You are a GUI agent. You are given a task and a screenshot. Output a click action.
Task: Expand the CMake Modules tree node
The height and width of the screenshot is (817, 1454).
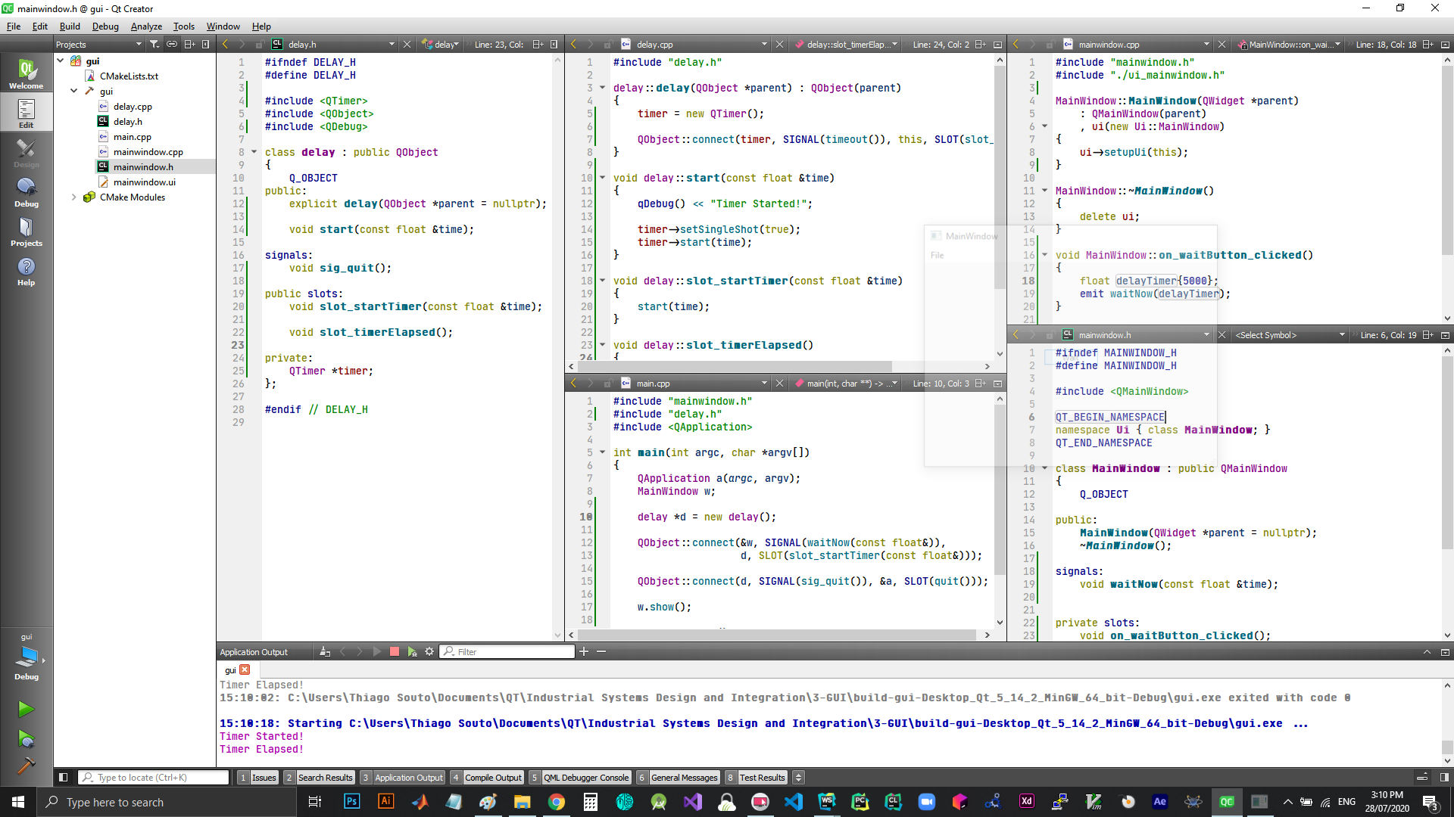click(73, 197)
